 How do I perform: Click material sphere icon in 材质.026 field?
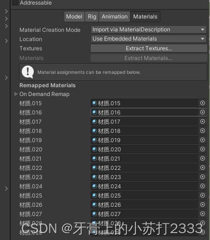point(94,204)
